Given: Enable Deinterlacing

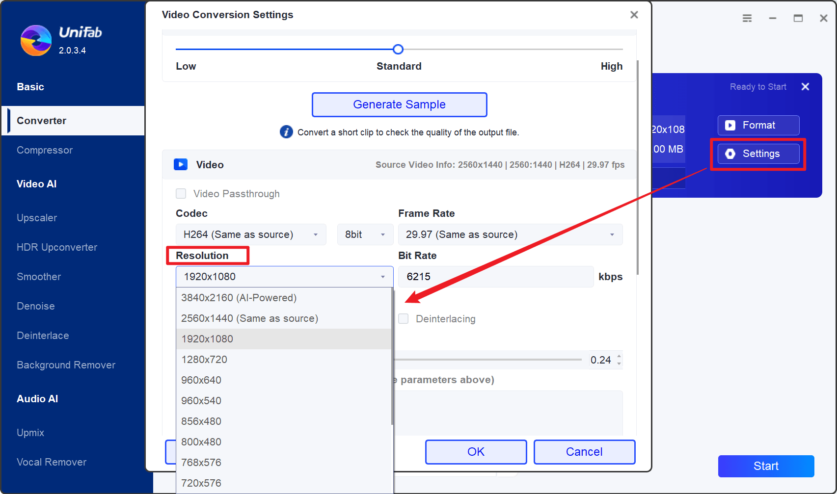Looking at the screenshot, I should [x=403, y=318].
